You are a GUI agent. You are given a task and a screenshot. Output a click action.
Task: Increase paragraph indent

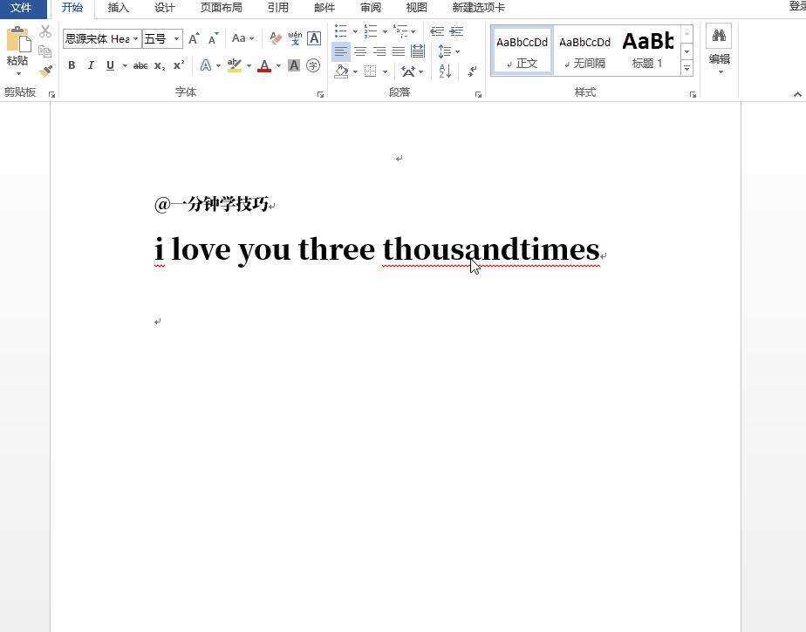(456, 32)
